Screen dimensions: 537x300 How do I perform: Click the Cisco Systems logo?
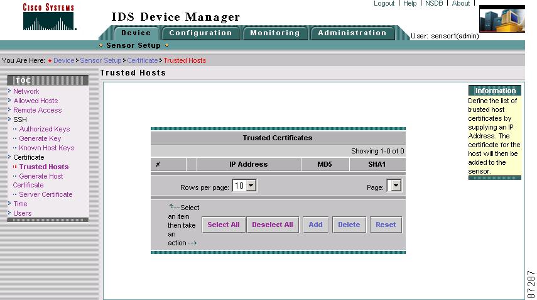pyautogui.click(x=48, y=17)
